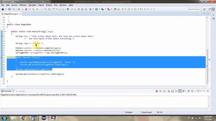Image resolution: width=216 pixels, height=121 pixels.
Task: Click the Back navigation arrow
Action: coord(145,9)
